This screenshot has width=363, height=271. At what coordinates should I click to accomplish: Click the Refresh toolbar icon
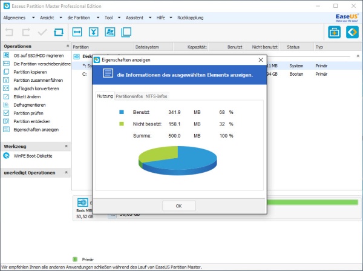[x=59, y=32]
